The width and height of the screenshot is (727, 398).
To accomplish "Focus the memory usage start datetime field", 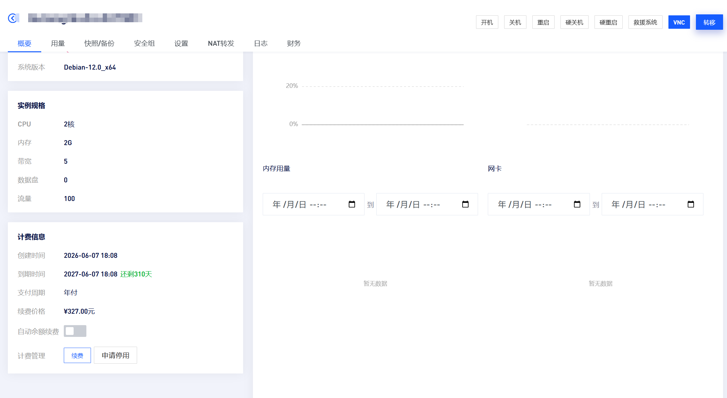I will (x=313, y=204).
